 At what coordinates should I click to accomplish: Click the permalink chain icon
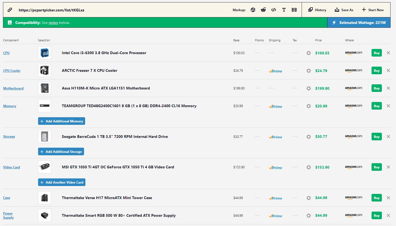(10, 10)
